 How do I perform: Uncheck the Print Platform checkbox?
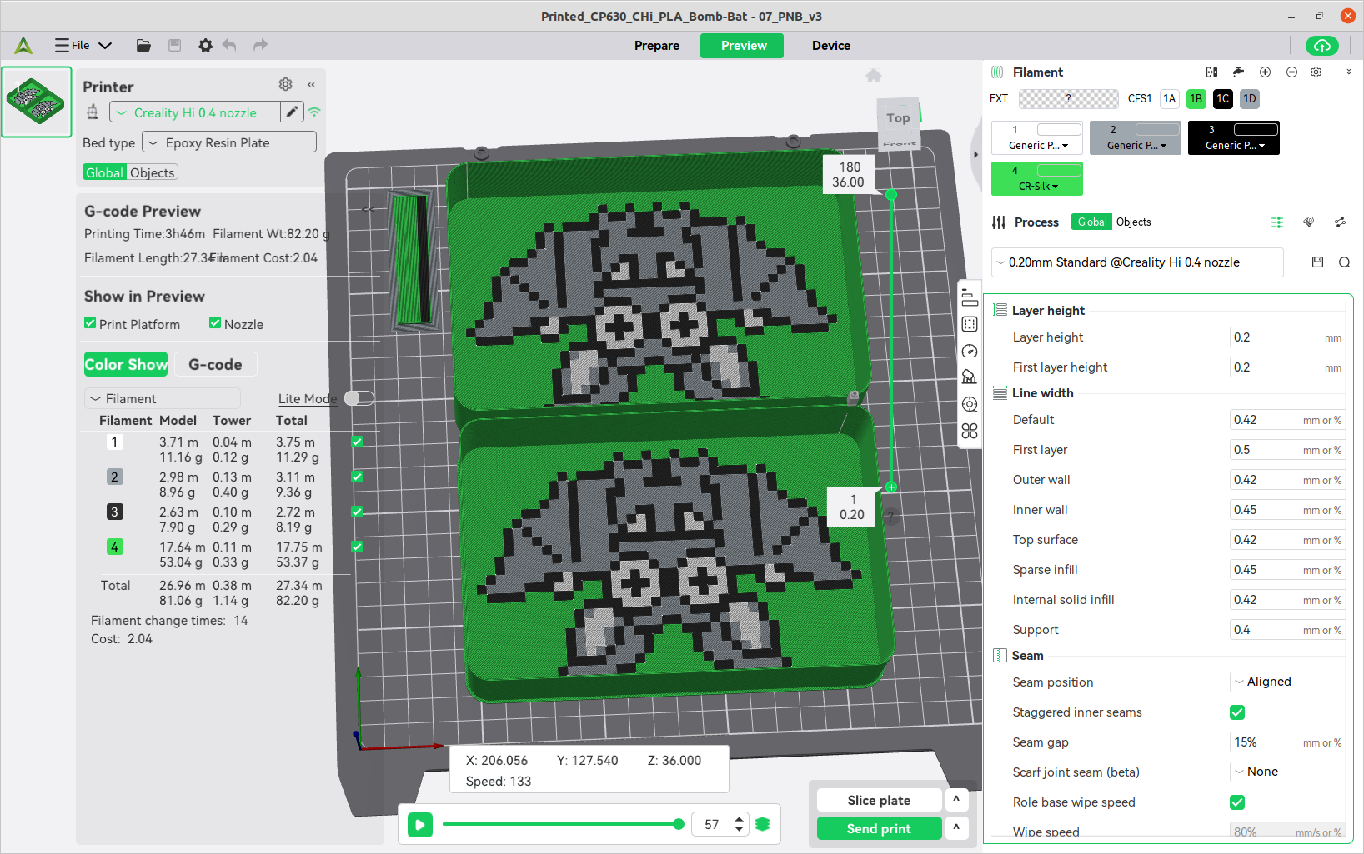tap(90, 323)
